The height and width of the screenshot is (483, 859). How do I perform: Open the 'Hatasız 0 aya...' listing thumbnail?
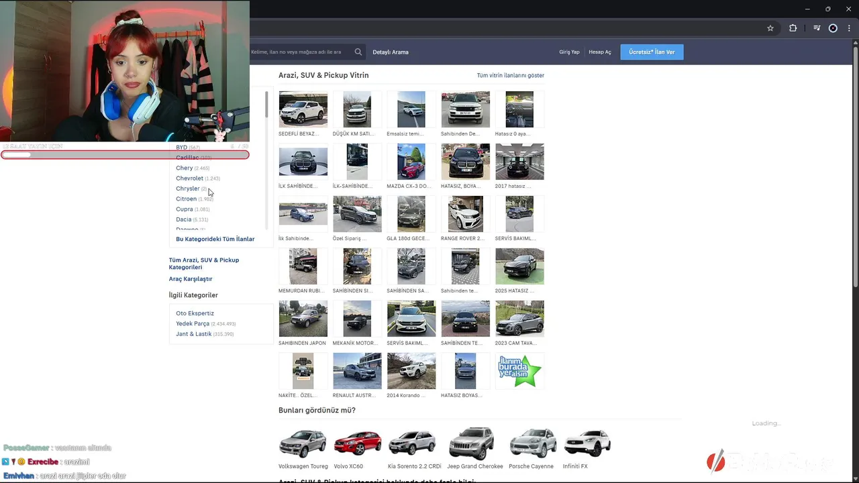(519, 109)
